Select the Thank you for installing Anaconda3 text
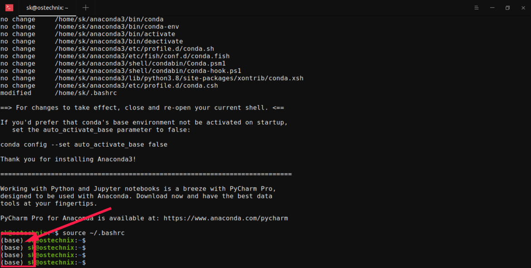The image size is (531, 268). pyautogui.click(x=67, y=159)
